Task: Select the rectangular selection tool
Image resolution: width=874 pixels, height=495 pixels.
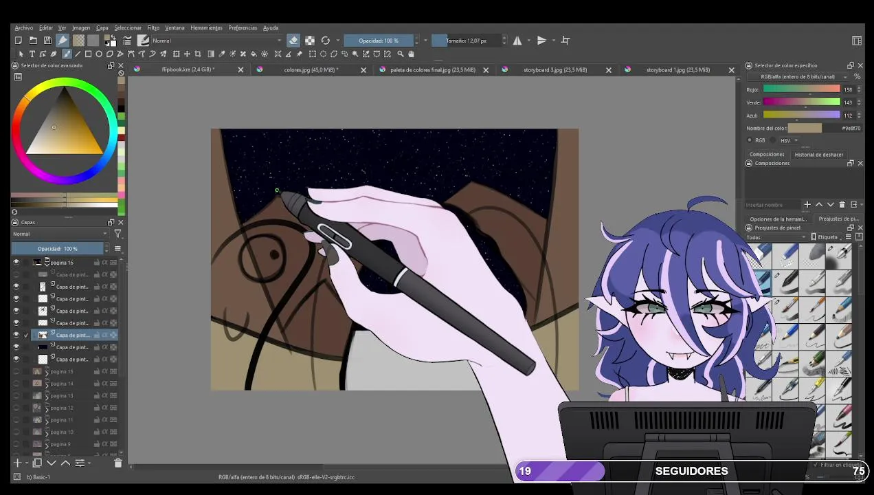Action: (313, 54)
